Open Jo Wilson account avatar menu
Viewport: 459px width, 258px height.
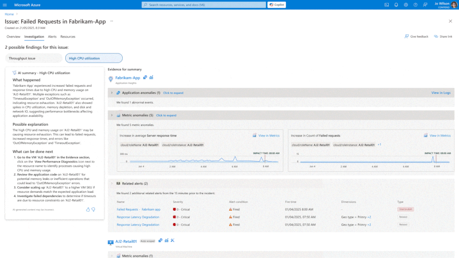pyautogui.click(x=454, y=5)
